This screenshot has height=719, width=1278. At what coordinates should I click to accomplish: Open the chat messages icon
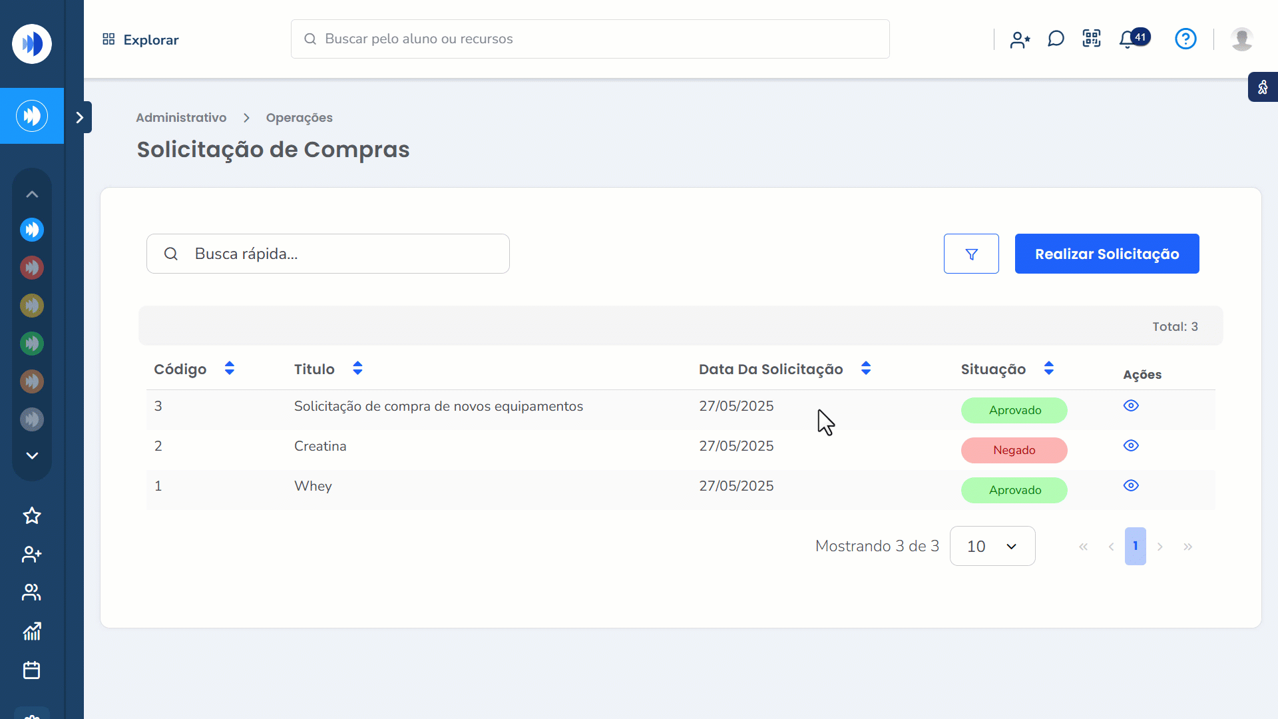[1056, 39]
